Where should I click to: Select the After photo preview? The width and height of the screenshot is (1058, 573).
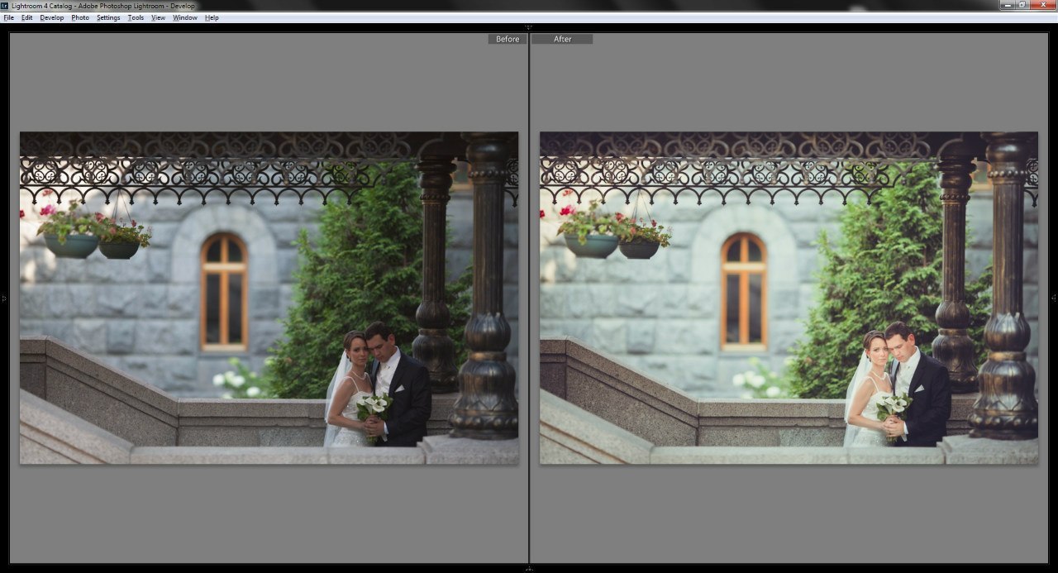[x=789, y=298]
